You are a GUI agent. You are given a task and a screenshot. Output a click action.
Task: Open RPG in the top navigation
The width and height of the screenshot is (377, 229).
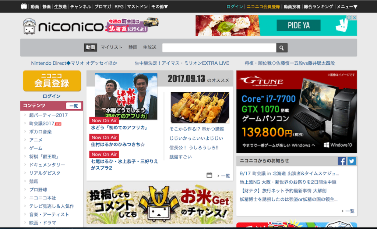point(119,7)
